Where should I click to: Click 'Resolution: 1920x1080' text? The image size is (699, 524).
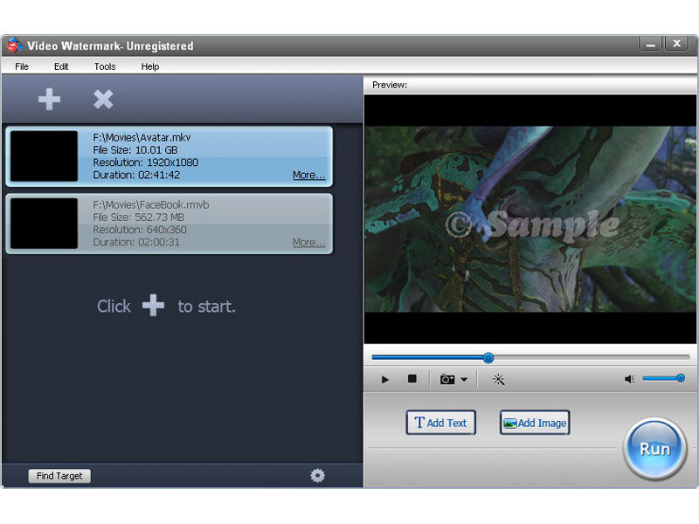click(x=145, y=162)
